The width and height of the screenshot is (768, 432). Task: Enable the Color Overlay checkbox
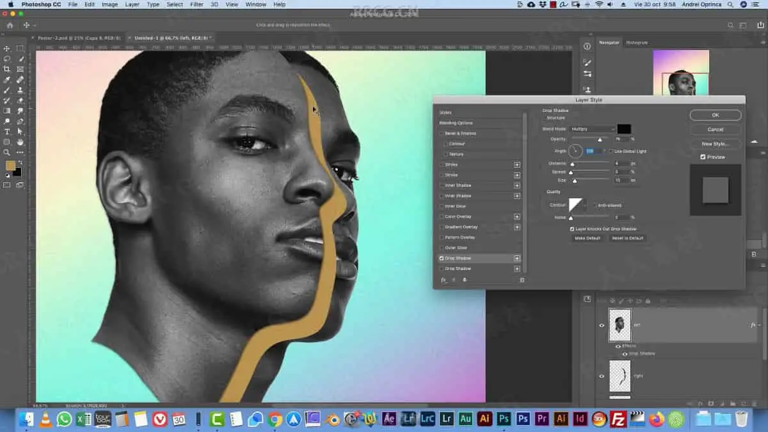pos(442,216)
